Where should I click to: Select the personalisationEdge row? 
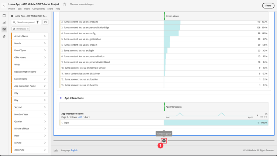(164, 28)
